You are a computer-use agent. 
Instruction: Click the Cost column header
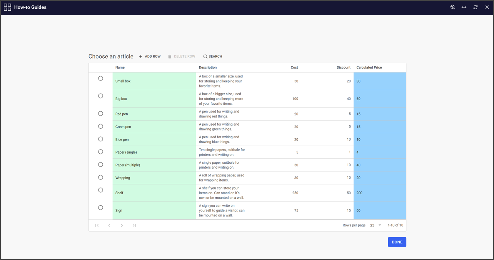[x=294, y=67]
